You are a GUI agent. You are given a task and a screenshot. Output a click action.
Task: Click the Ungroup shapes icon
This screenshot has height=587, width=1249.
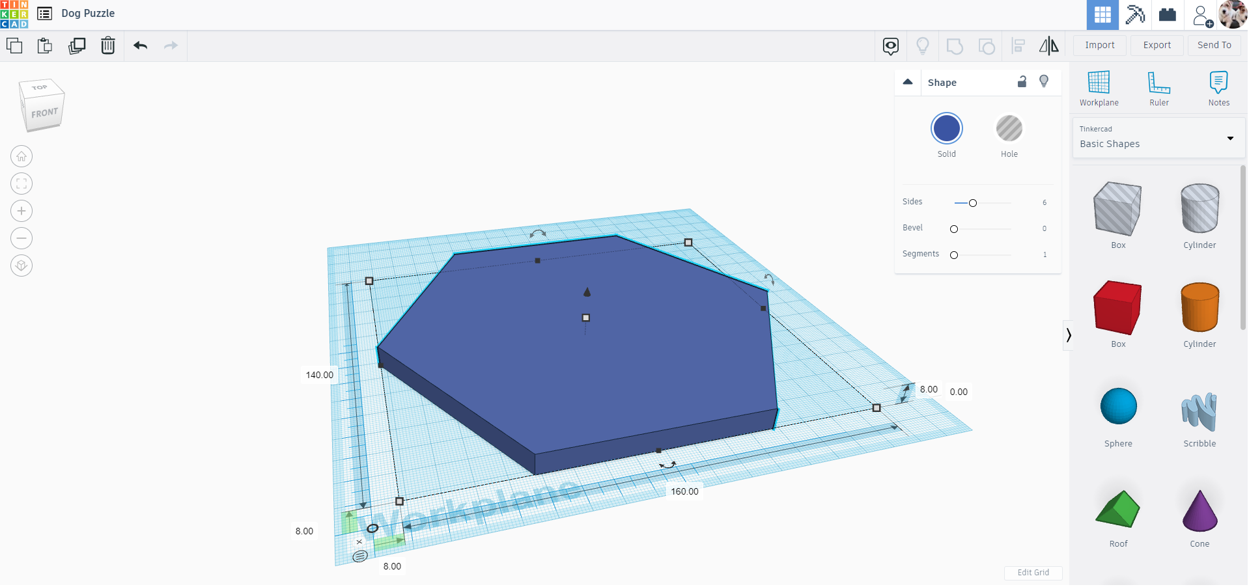coord(987,46)
